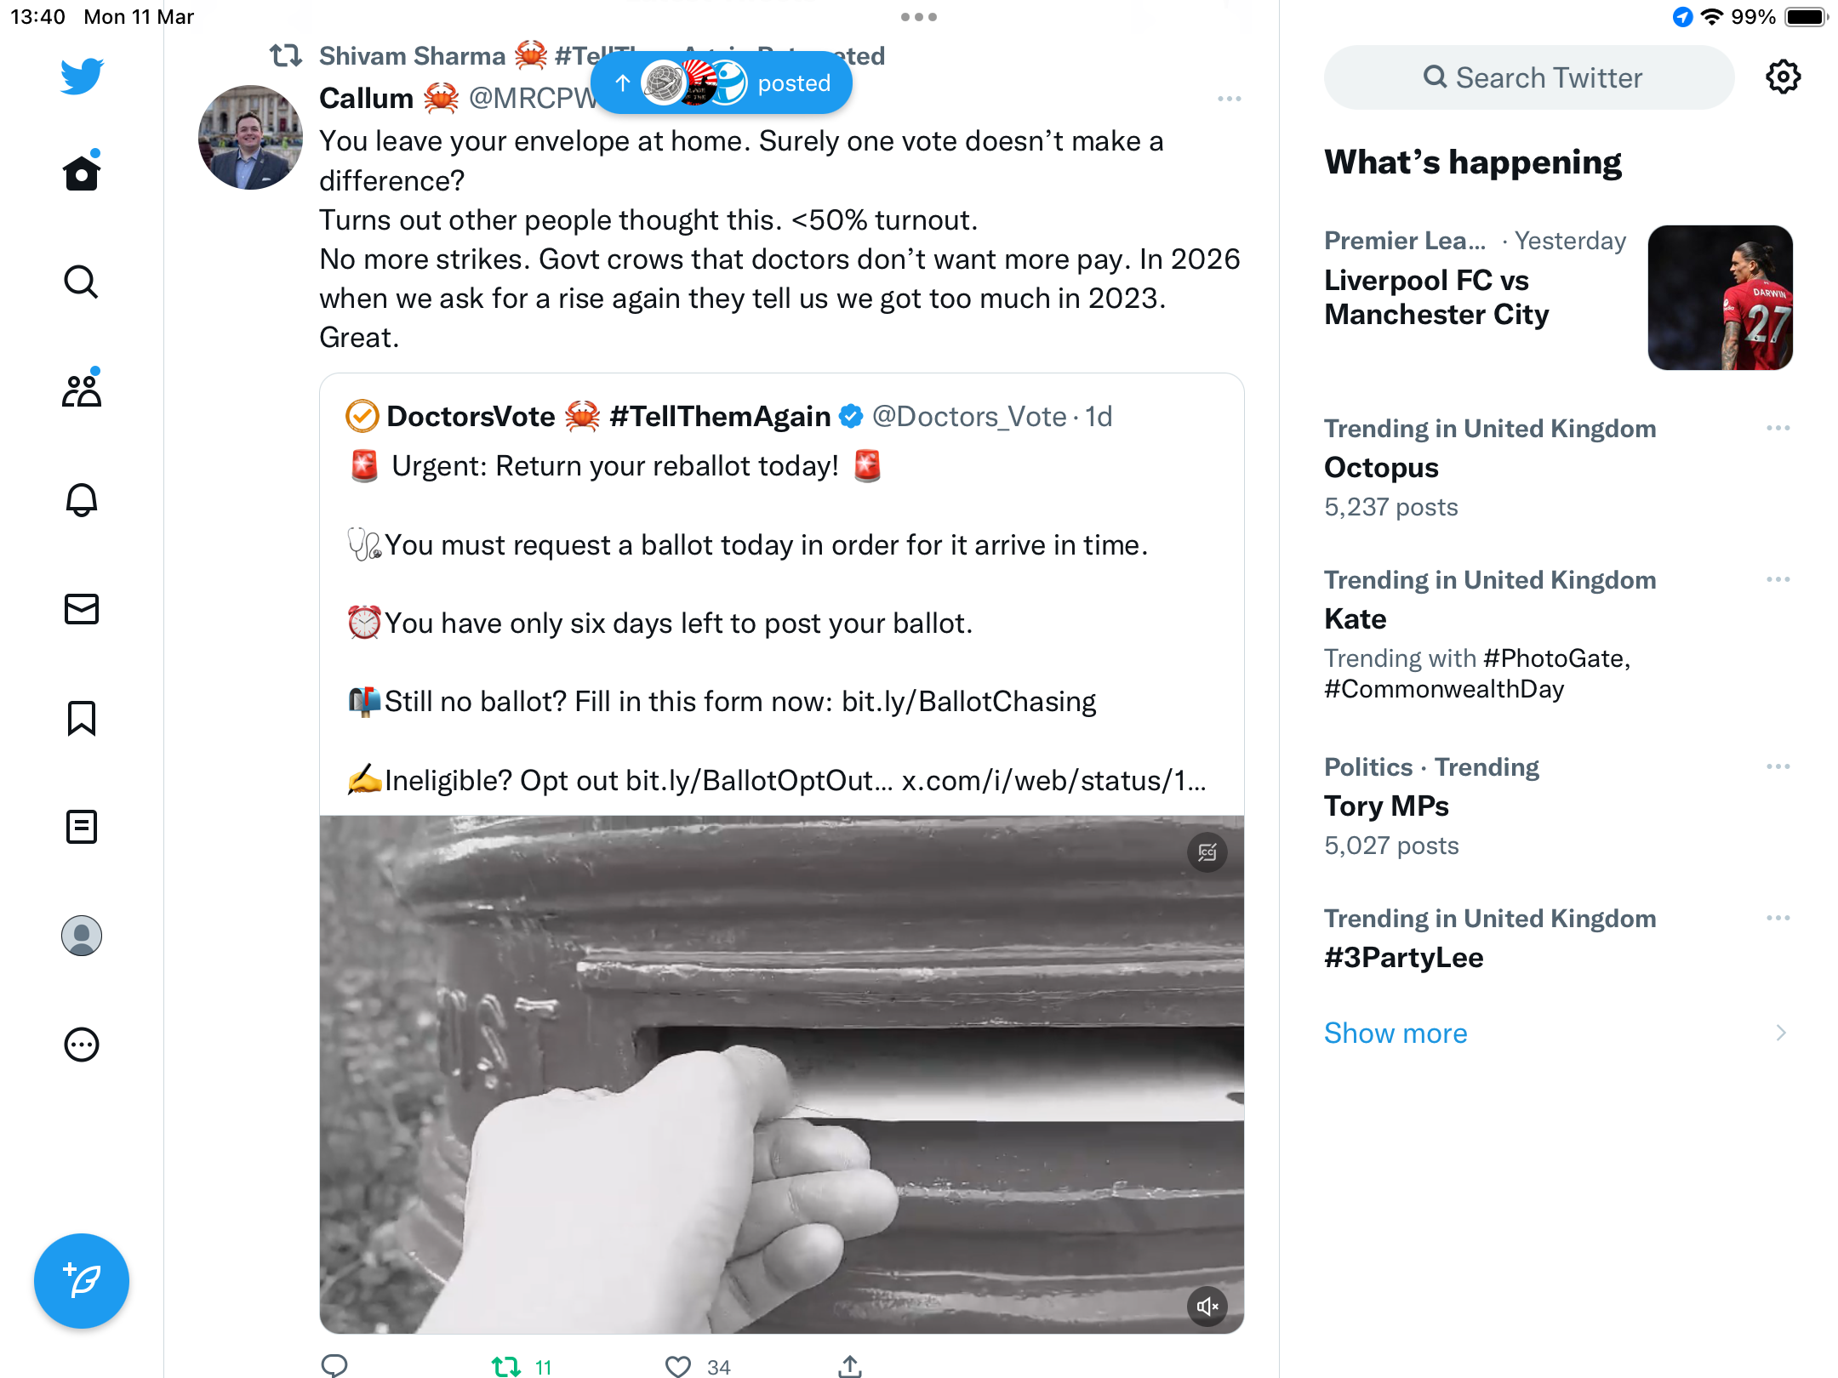Toggle captions on the video
Image resolution: width=1838 pixels, height=1378 pixels.
[1207, 852]
